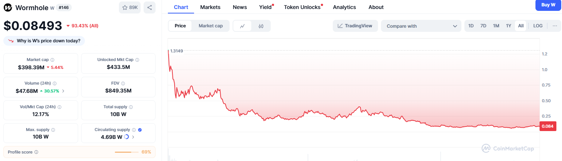Screen dimensions: 562x161
Task: Expand Volume (24h) details chevron
Action: (63, 91)
